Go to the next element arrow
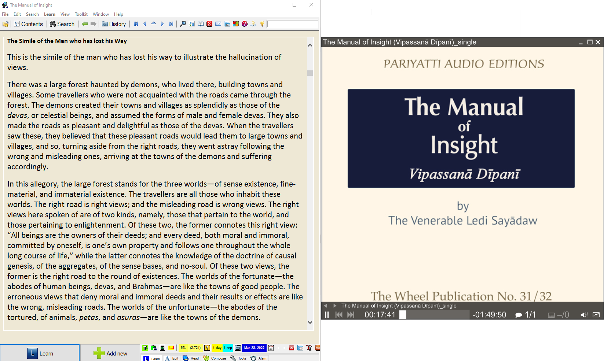This screenshot has width=604, height=361. pyautogui.click(x=162, y=24)
